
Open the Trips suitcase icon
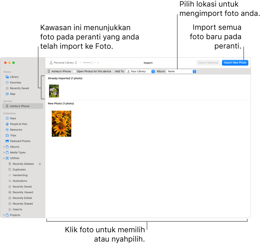point(7,135)
